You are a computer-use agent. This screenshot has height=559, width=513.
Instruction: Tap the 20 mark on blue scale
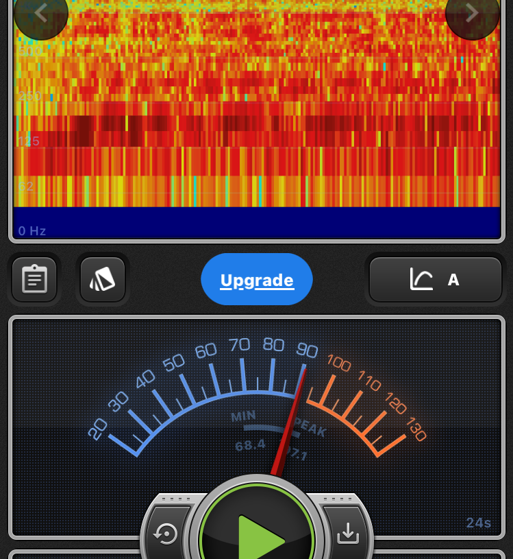point(97,429)
